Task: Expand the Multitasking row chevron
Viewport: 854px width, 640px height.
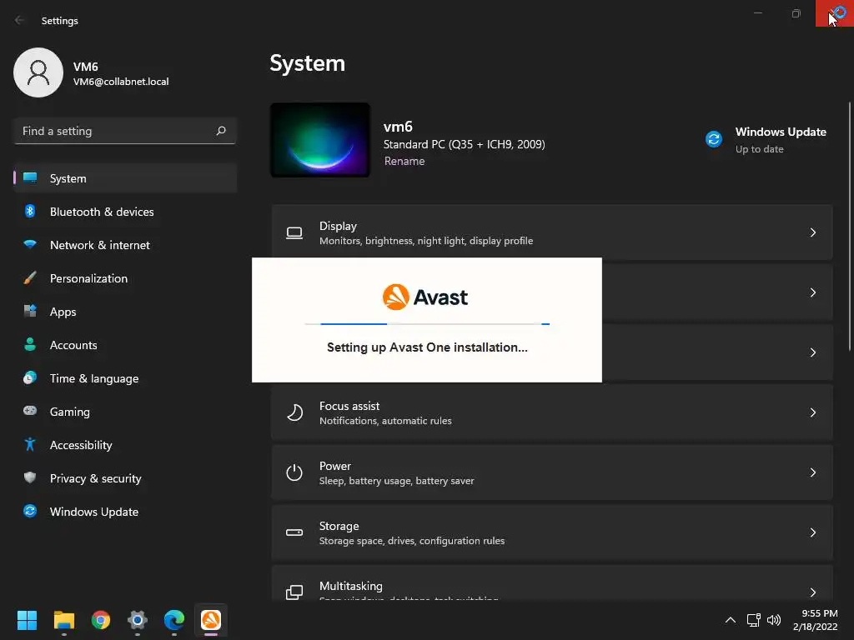Action: click(x=812, y=592)
